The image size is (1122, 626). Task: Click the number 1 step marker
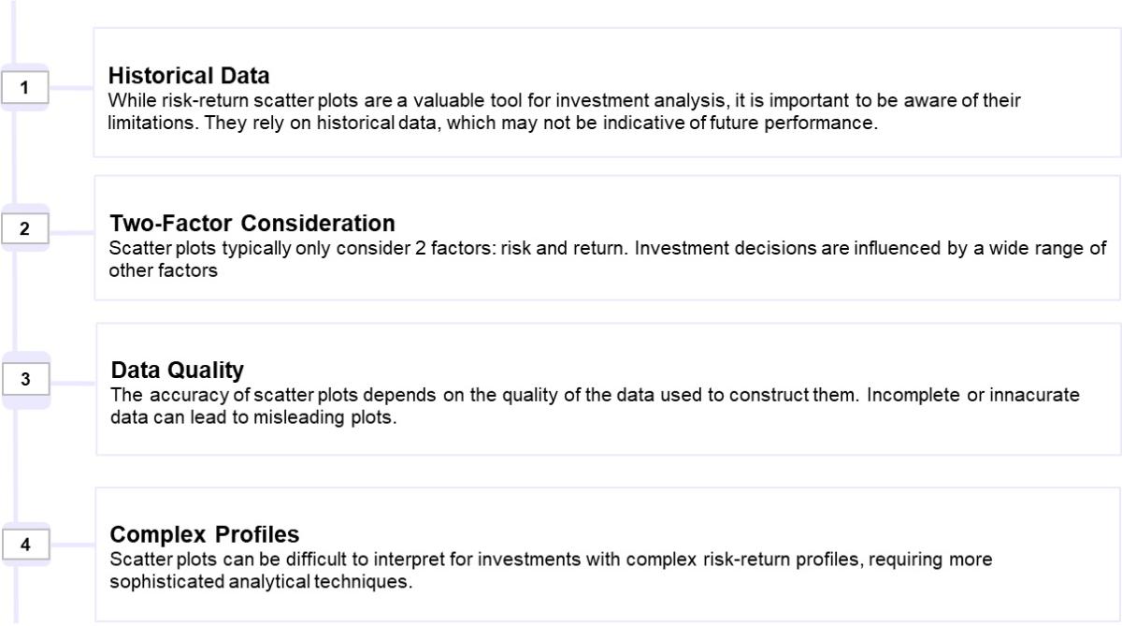point(25,88)
